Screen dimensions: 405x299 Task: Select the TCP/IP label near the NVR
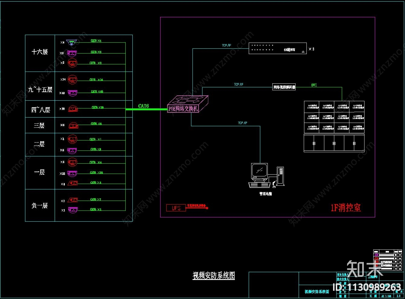coord(226,45)
